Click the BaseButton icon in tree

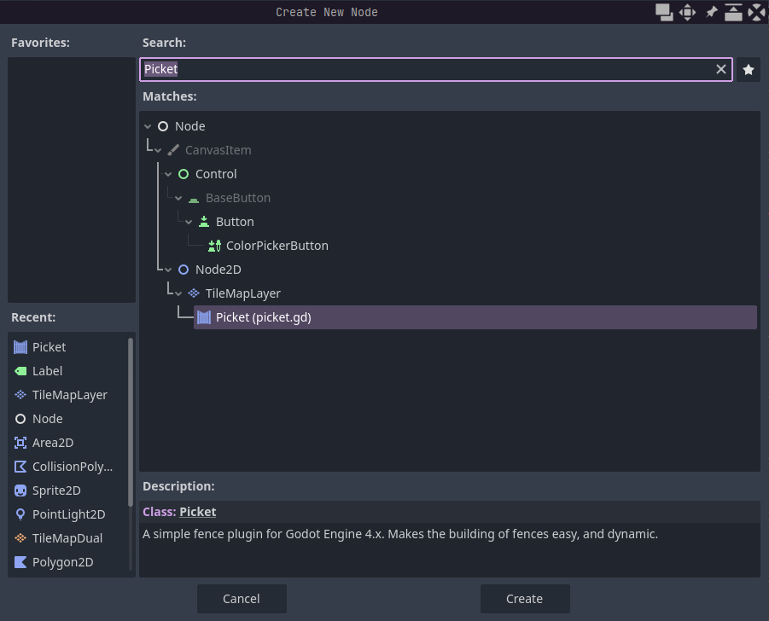[x=194, y=199]
